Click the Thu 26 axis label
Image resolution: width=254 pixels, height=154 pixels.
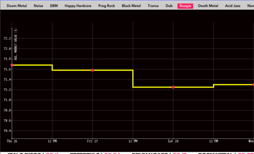pos(12,141)
